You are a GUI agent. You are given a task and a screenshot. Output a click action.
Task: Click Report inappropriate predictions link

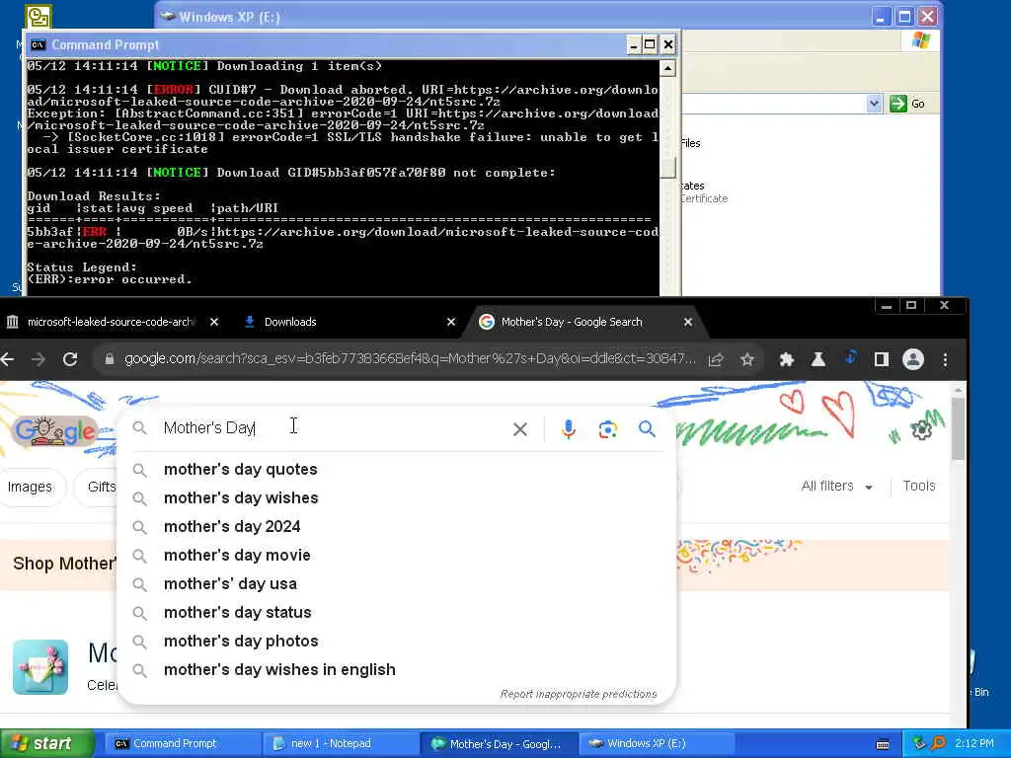click(x=579, y=694)
